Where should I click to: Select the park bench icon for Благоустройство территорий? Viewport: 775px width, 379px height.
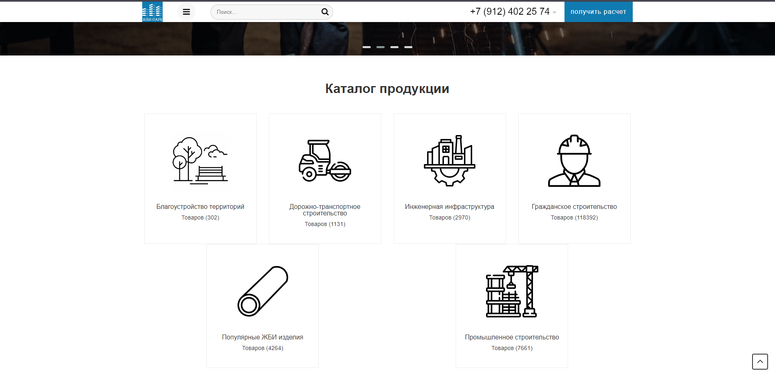click(x=200, y=160)
